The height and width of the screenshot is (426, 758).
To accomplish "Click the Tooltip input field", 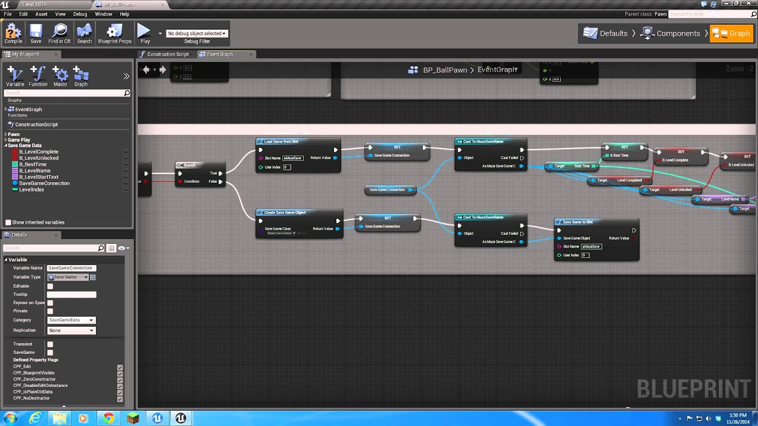I will (x=71, y=294).
